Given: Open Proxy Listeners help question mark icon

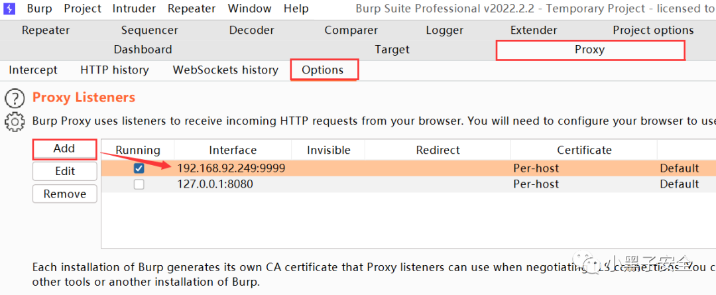Looking at the screenshot, I should (15, 98).
